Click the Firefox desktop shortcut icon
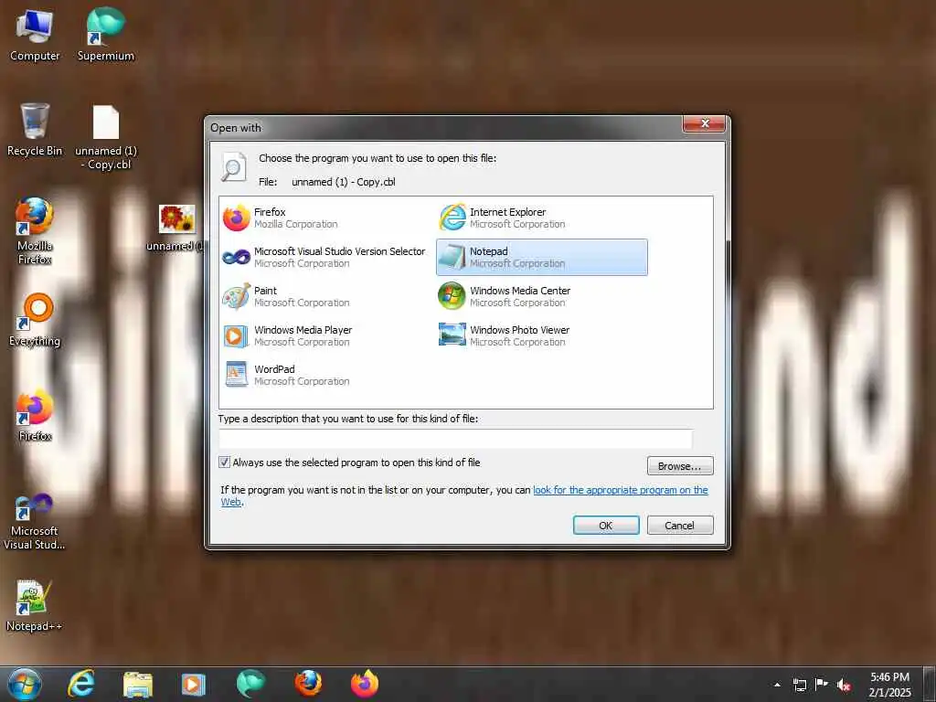The image size is (936, 702). pos(35,416)
